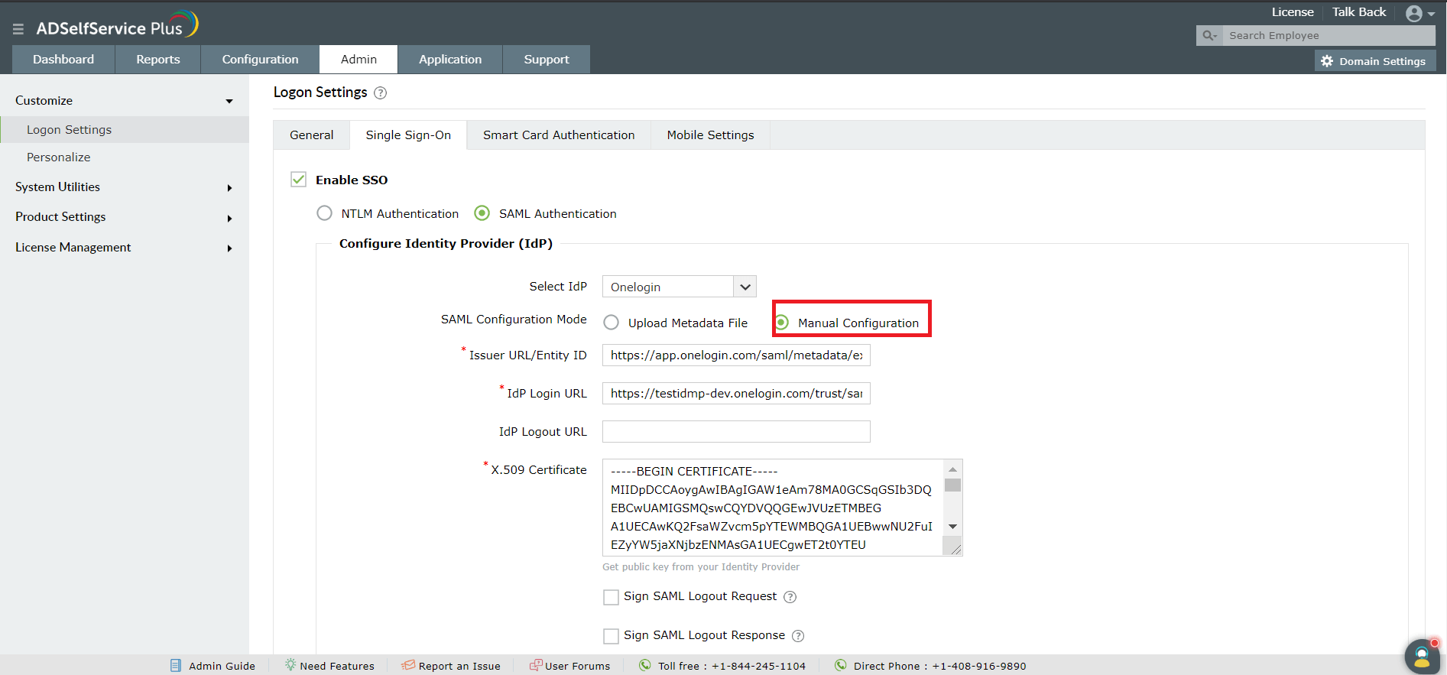Click the Need Features link

[x=337, y=666]
